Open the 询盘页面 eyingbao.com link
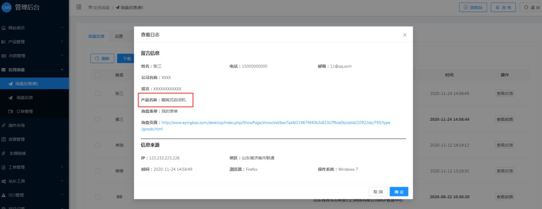 coord(276,123)
